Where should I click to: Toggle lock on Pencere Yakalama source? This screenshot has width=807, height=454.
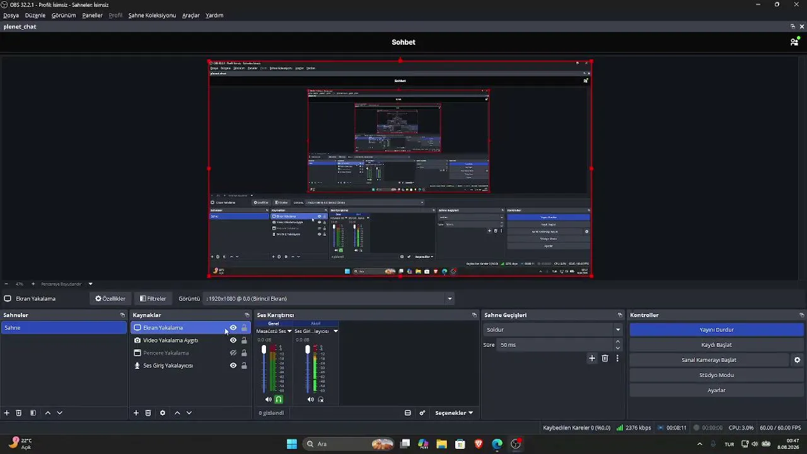click(x=244, y=353)
